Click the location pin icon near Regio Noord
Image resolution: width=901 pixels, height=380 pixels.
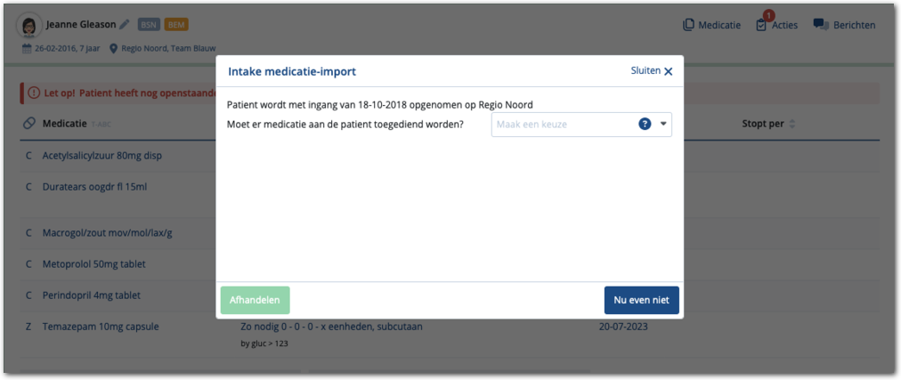click(114, 48)
